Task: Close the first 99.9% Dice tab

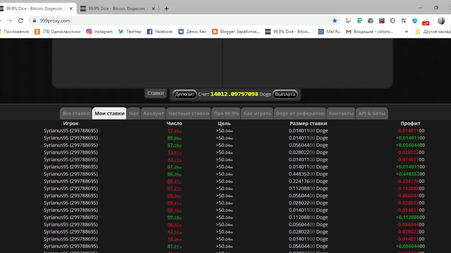Action: point(71,8)
